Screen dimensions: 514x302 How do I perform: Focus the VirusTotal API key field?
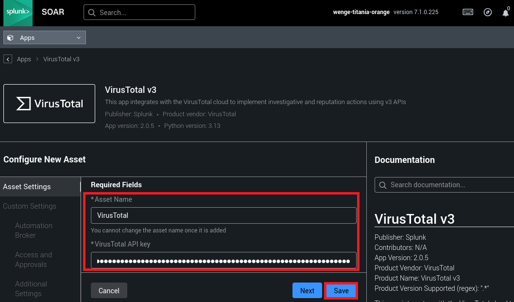223,261
